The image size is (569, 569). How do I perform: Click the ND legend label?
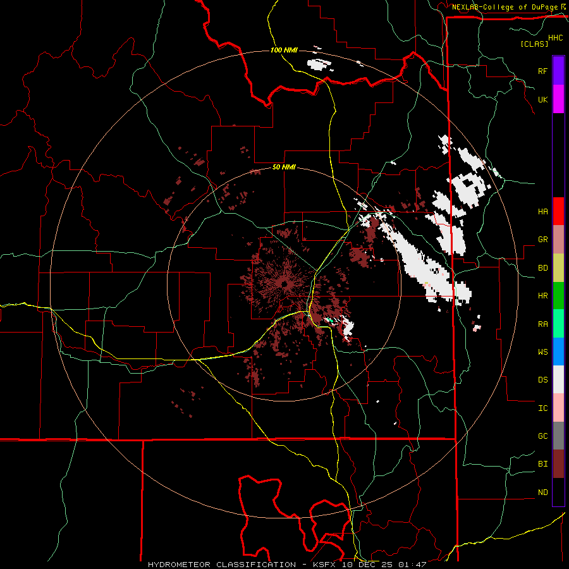[x=542, y=493]
